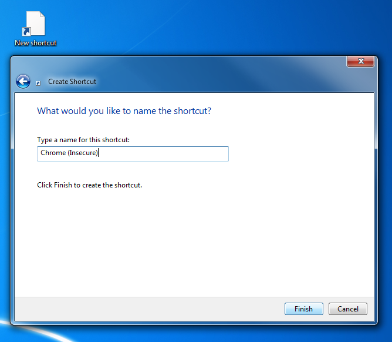Click the small shortcut icon beside Create Shortcut

[38, 83]
